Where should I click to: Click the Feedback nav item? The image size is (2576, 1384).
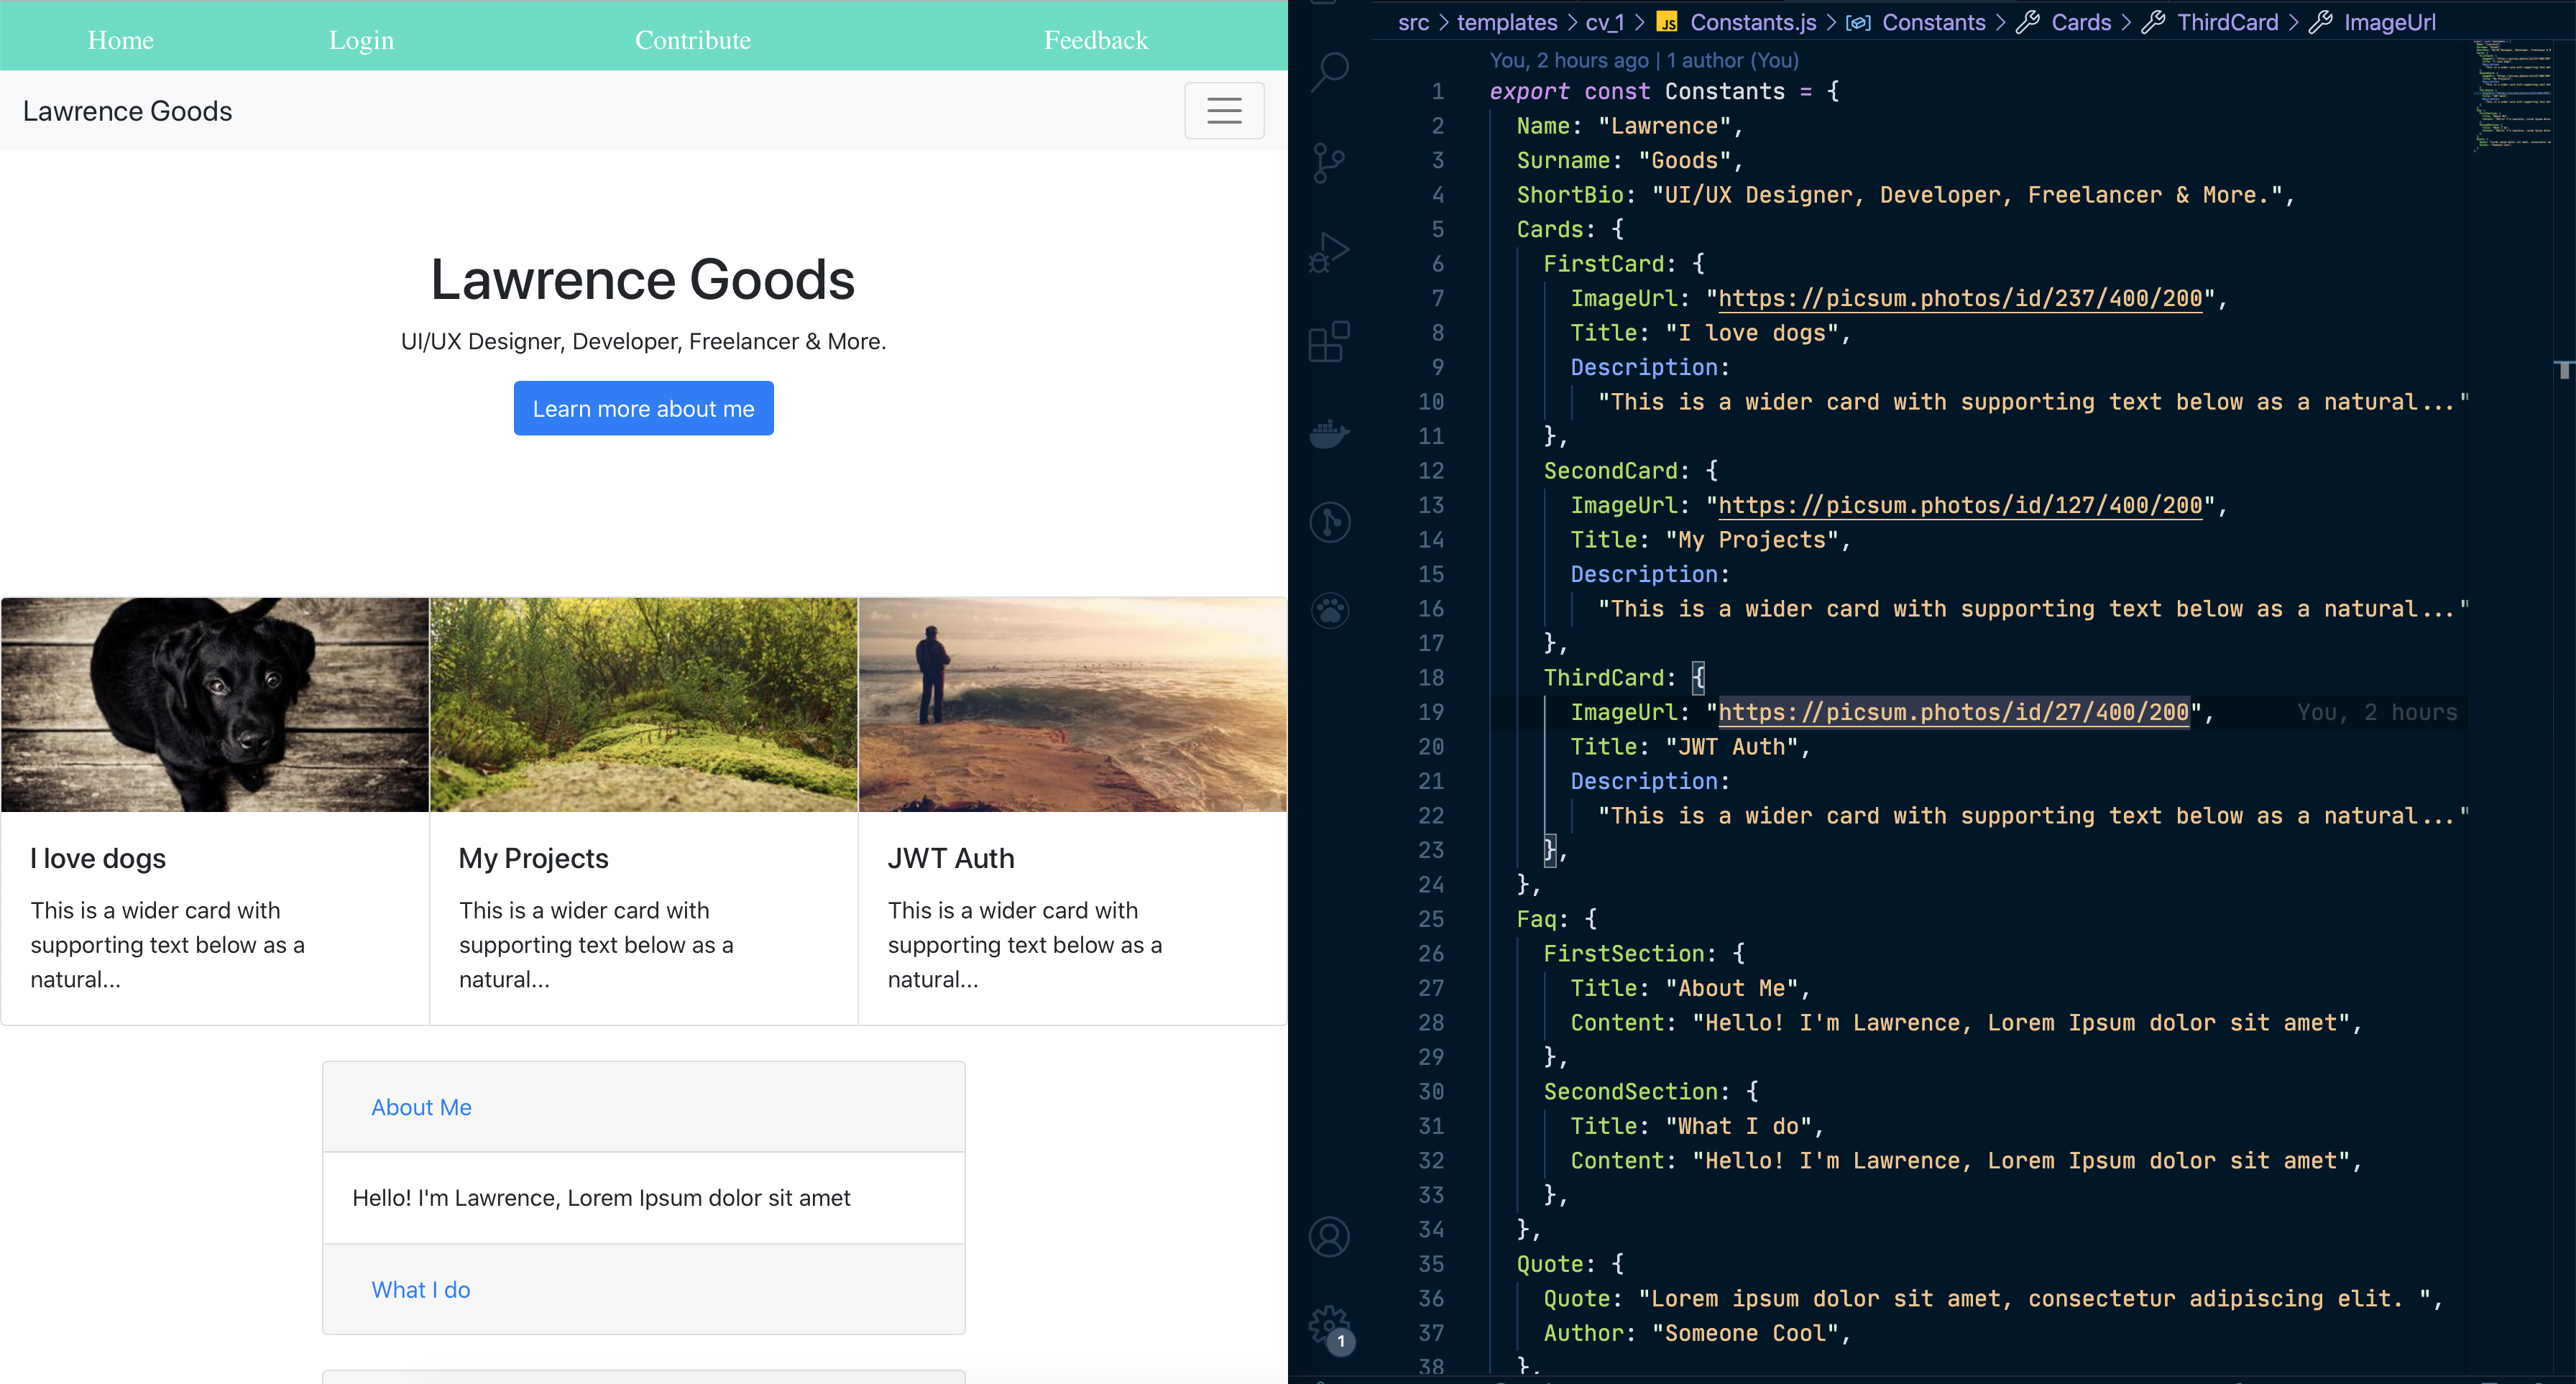click(1096, 40)
